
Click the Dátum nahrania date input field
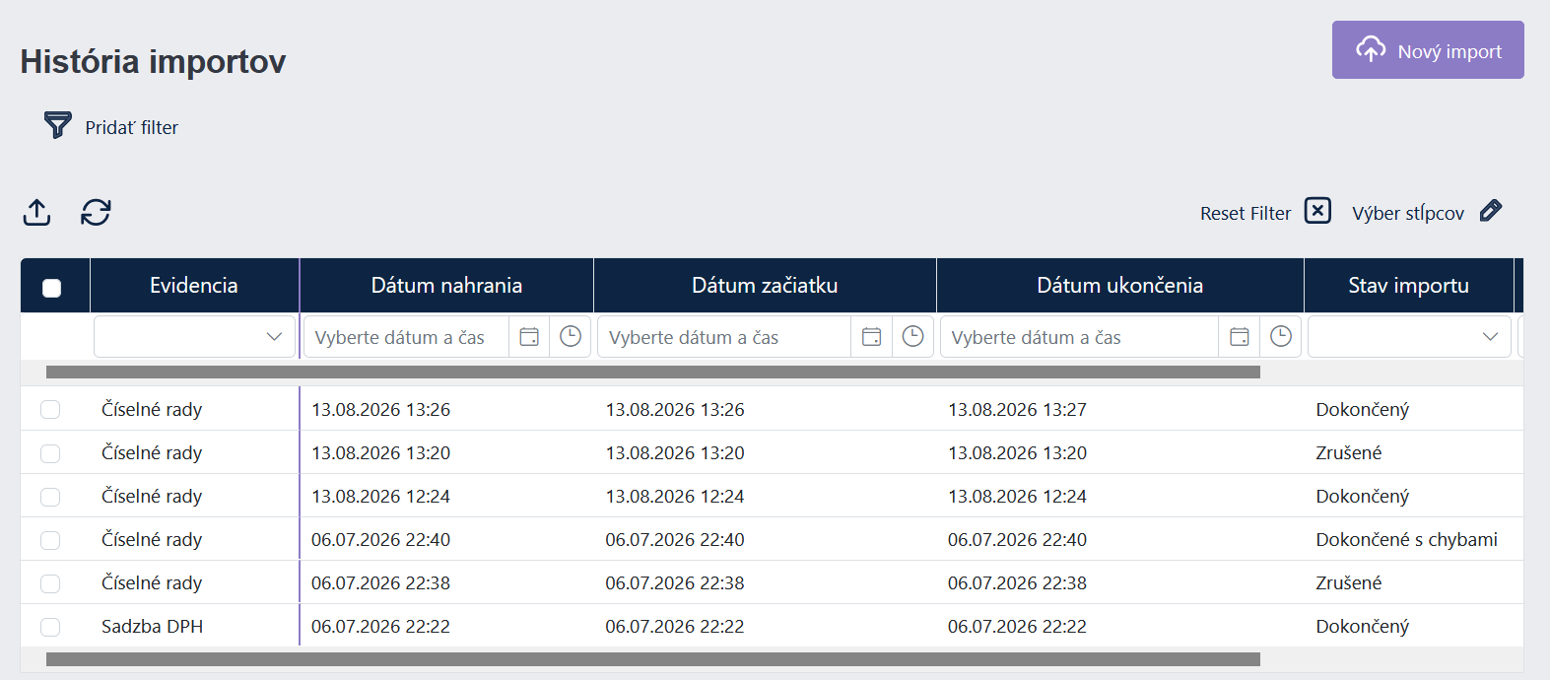click(x=406, y=337)
